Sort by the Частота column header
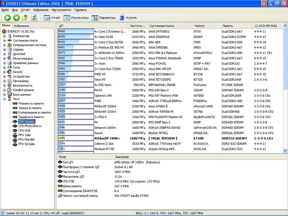Screen dimensions: 288x216 pos(137,26)
